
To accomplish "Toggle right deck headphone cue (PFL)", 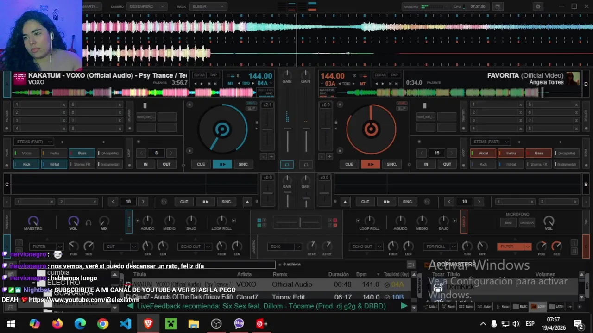I will [x=305, y=164].
